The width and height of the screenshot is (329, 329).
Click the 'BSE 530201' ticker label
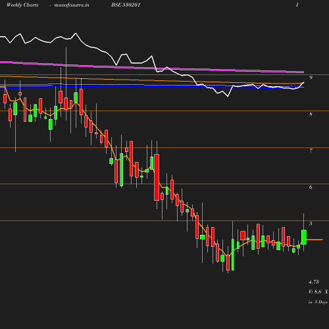tap(126, 5)
